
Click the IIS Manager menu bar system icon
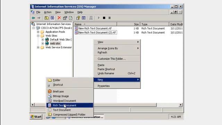coord(33,12)
